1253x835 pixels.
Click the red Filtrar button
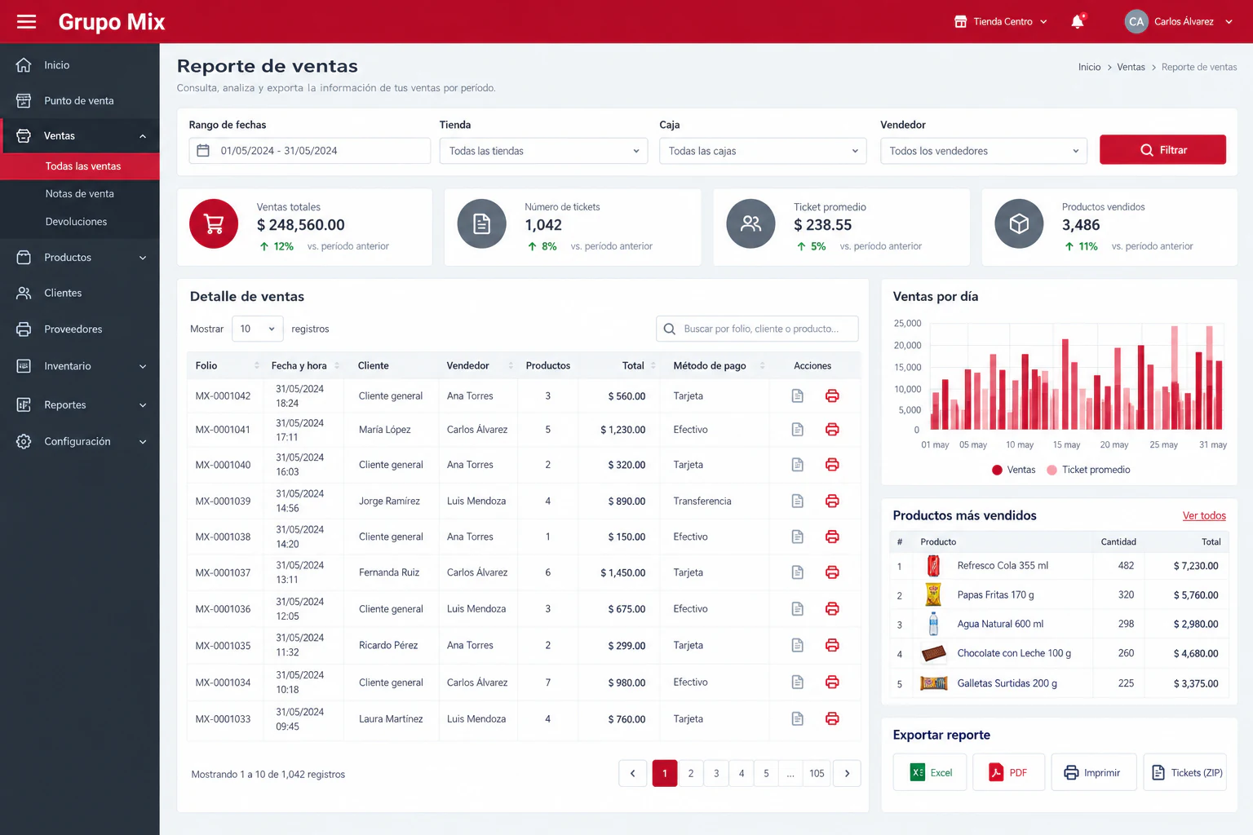click(1162, 150)
